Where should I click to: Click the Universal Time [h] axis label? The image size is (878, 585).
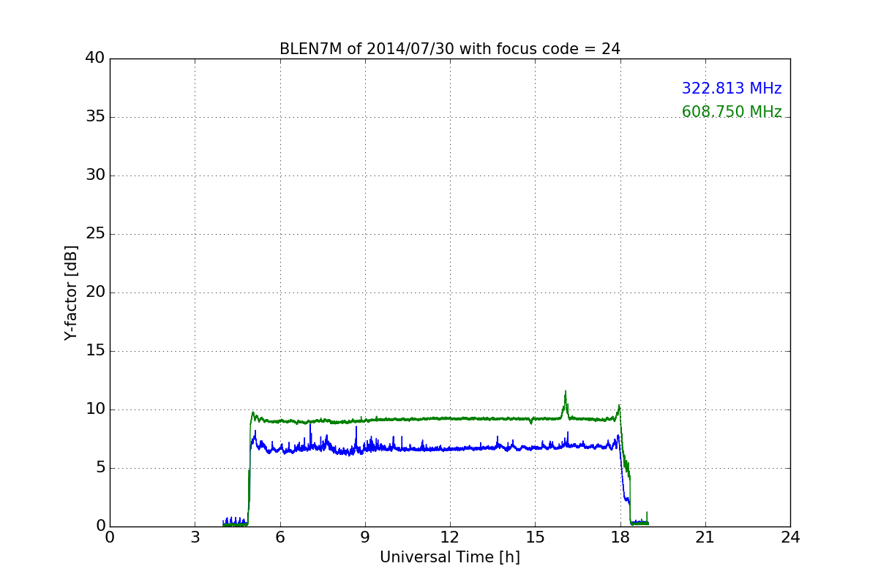click(450, 557)
